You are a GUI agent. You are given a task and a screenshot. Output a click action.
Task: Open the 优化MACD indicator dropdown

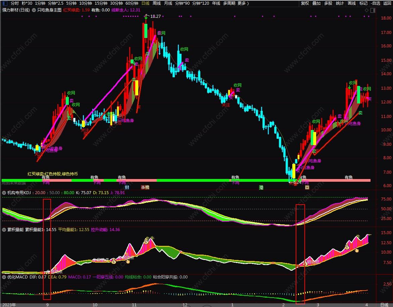point(4,277)
